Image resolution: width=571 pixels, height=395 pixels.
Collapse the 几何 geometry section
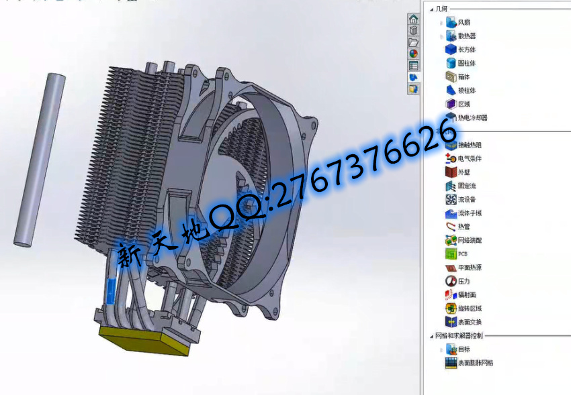pyautogui.click(x=431, y=9)
